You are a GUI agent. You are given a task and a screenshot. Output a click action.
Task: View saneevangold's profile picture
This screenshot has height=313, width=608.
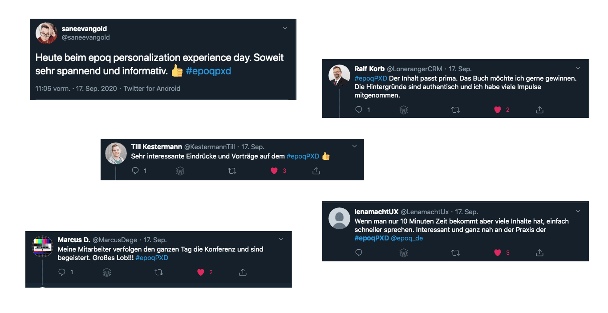click(46, 33)
